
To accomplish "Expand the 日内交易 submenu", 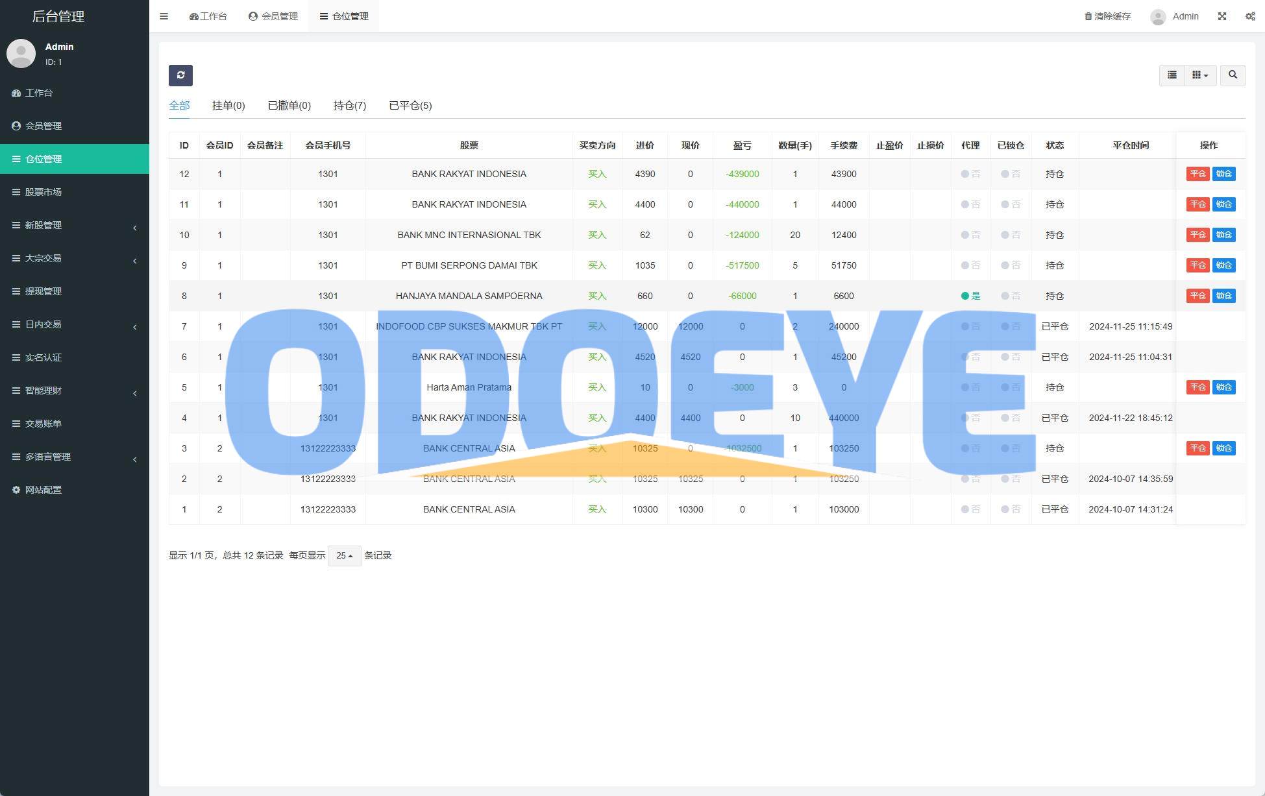I will [75, 324].
